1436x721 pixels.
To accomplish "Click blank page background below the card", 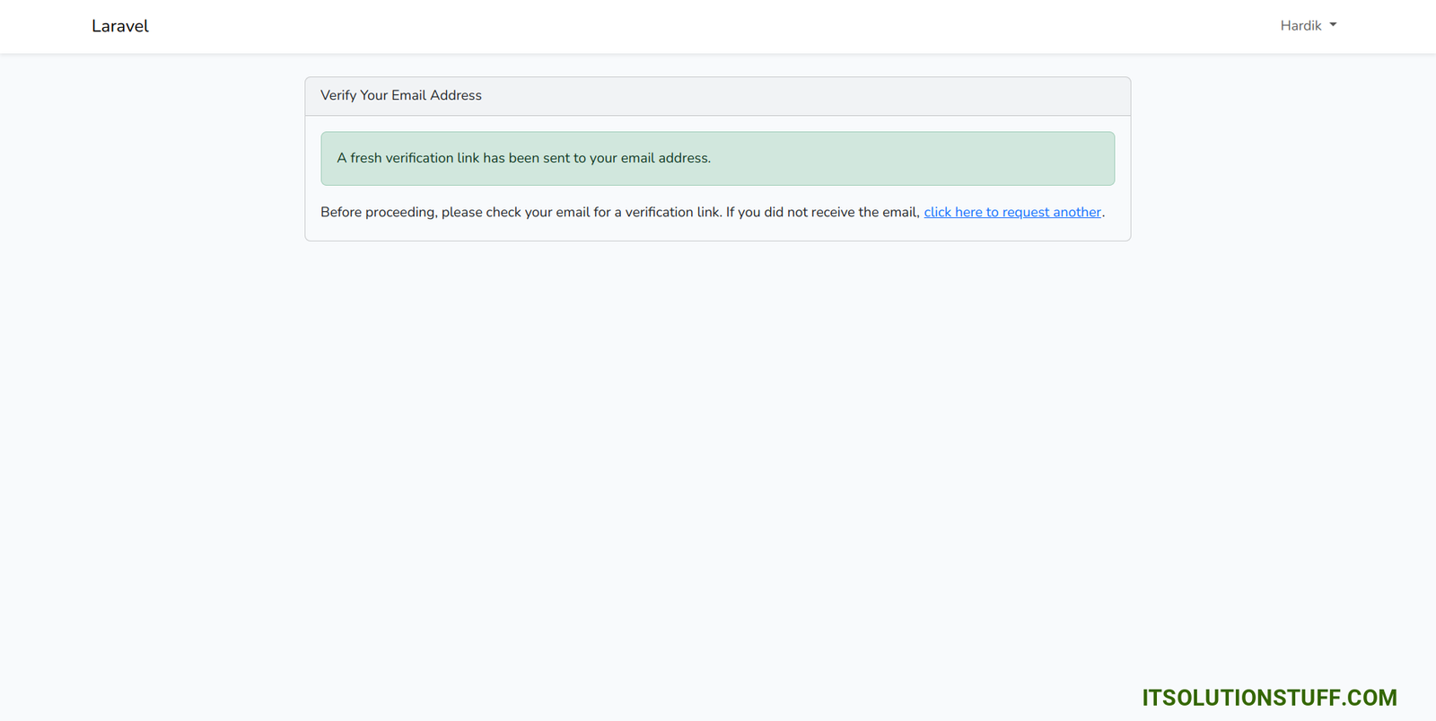I will 718,449.
